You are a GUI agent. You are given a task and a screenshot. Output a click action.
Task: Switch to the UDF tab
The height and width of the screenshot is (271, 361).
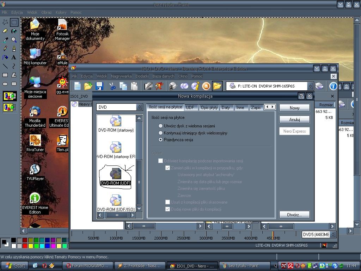click(190, 108)
